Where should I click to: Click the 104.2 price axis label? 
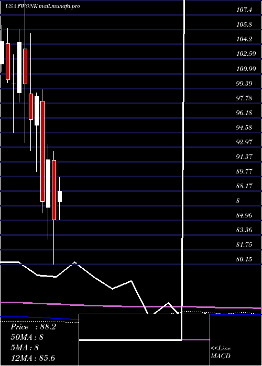244,39
